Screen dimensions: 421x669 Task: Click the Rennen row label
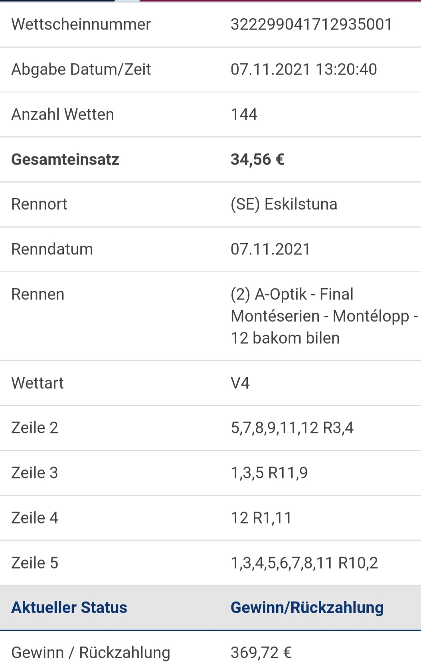pyautogui.click(x=38, y=294)
